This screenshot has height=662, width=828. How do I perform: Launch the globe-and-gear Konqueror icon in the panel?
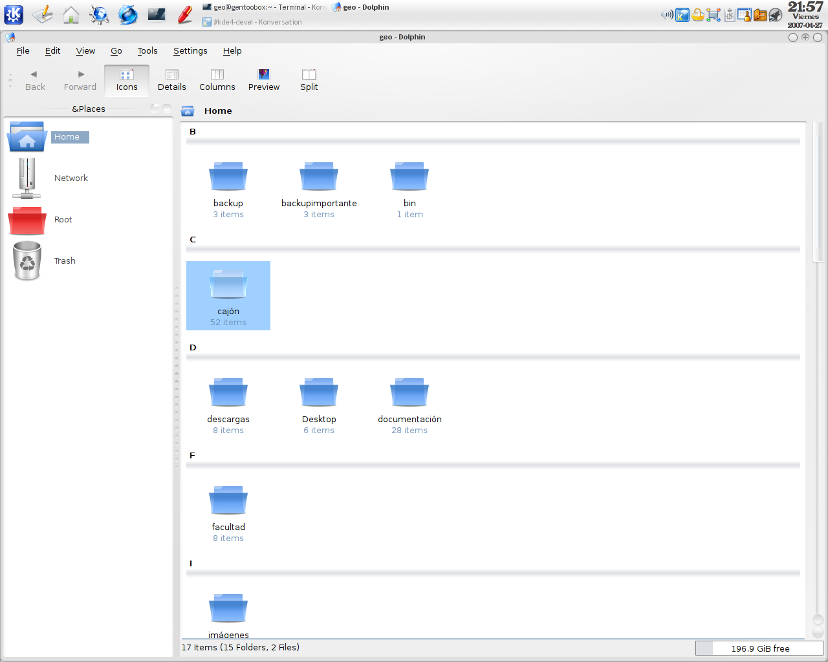pos(100,14)
